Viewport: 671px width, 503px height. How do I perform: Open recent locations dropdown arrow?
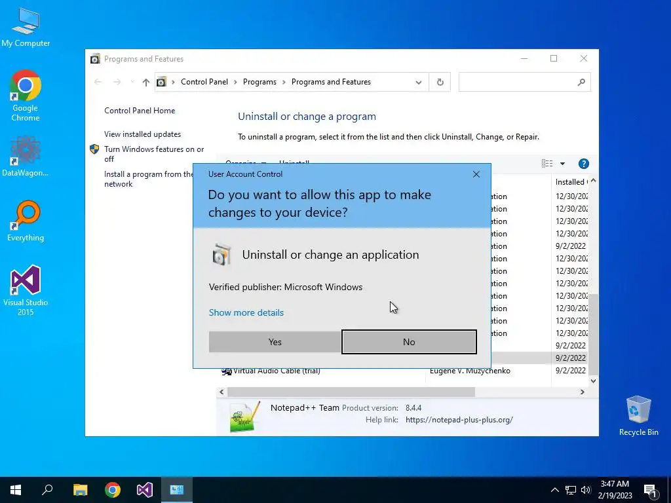(132, 82)
